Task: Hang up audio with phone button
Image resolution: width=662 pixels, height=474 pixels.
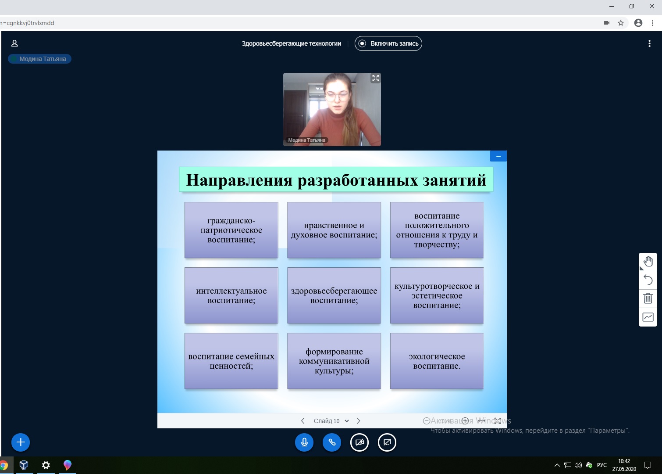Action: pyautogui.click(x=332, y=442)
